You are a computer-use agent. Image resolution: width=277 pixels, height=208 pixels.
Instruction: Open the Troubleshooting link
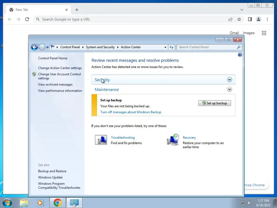tap(123, 138)
